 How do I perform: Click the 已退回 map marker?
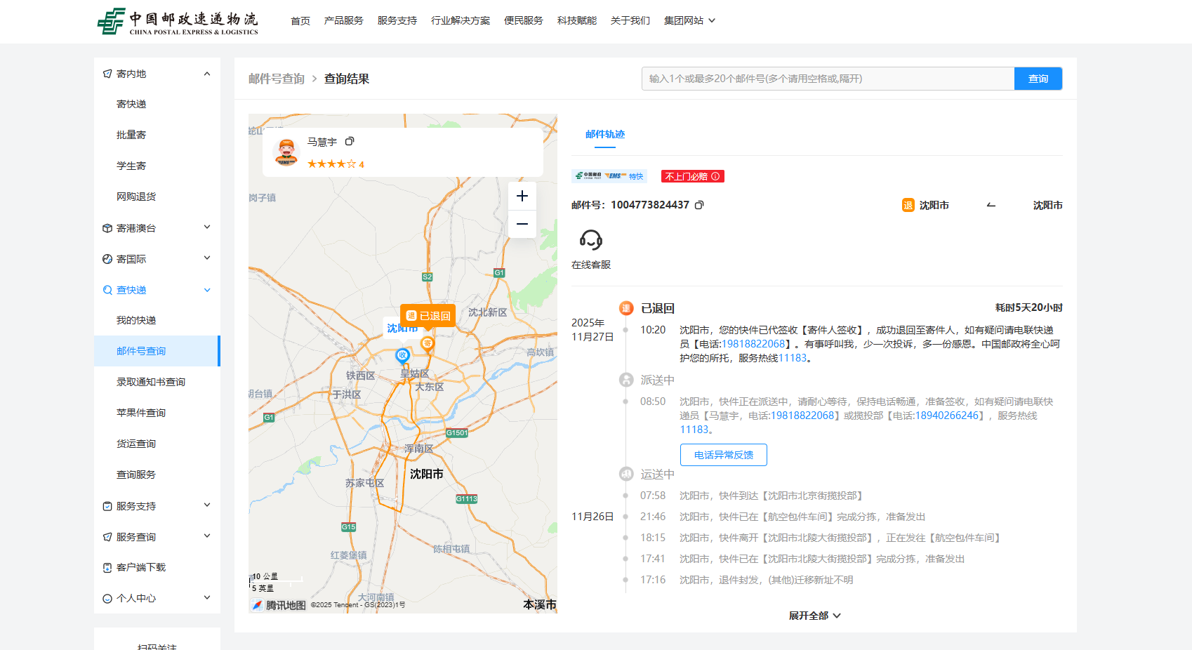click(x=428, y=316)
